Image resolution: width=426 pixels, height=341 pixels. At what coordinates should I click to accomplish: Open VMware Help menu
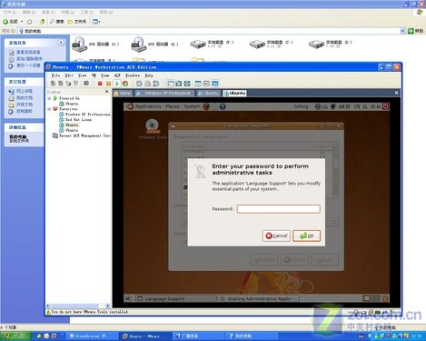(149, 75)
